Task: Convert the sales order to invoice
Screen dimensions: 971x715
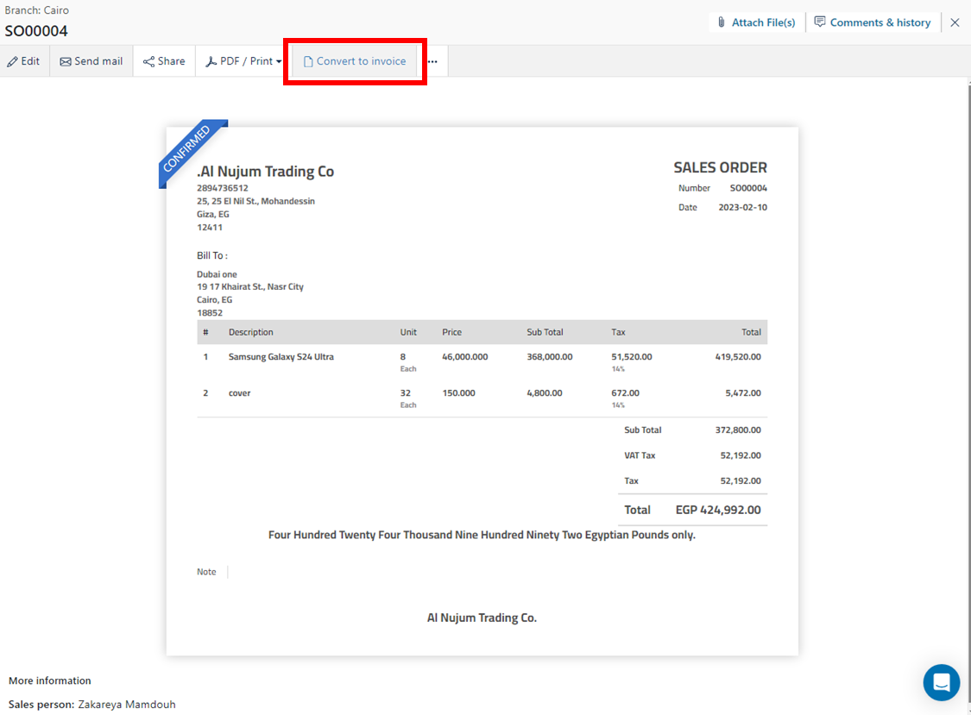Action: pos(354,61)
